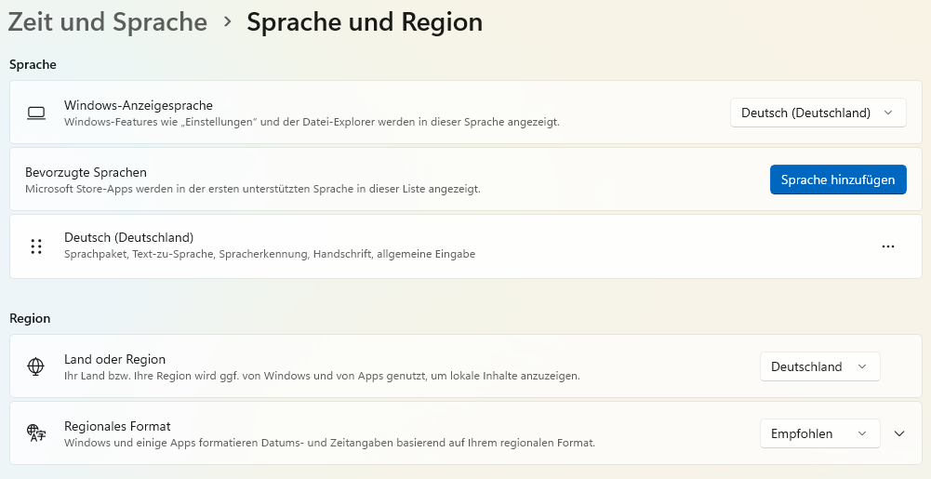Click the six-dot drag handle for Deutsch

coord(36,246)
